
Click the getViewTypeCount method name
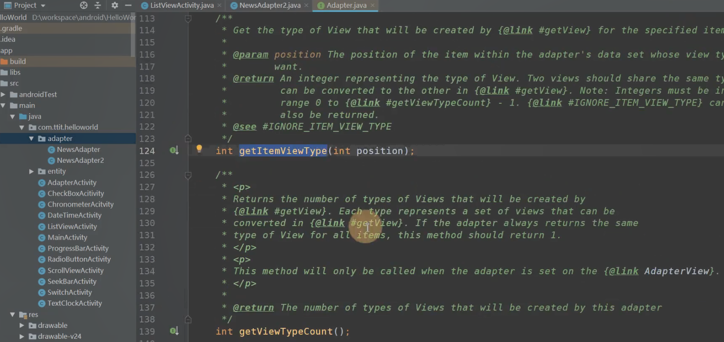286,332
